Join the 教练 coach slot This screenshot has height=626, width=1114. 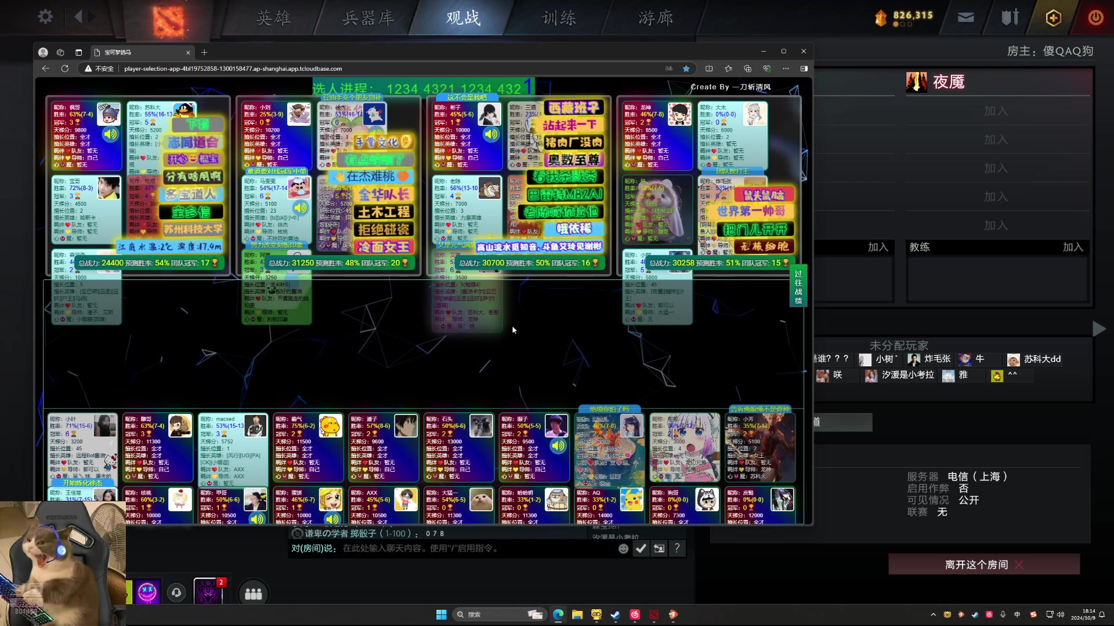[x=1073, y=247]
